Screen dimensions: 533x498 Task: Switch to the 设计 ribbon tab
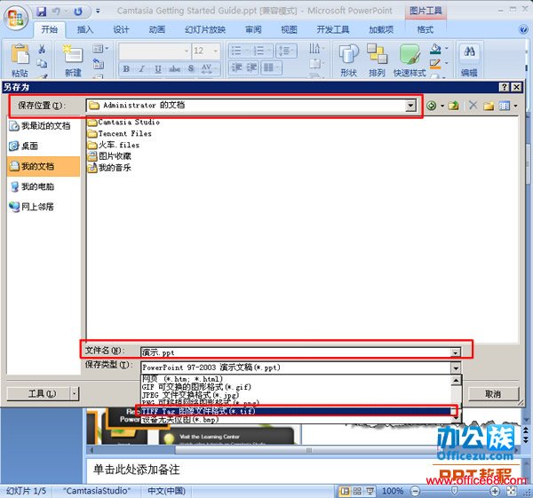pos(121,30)
